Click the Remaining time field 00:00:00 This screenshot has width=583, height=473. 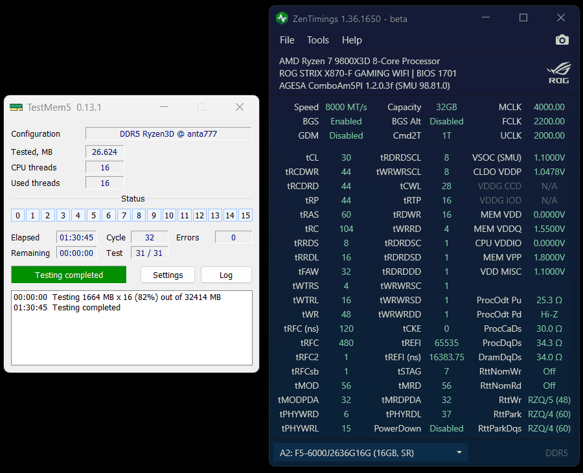coord(76,253)
